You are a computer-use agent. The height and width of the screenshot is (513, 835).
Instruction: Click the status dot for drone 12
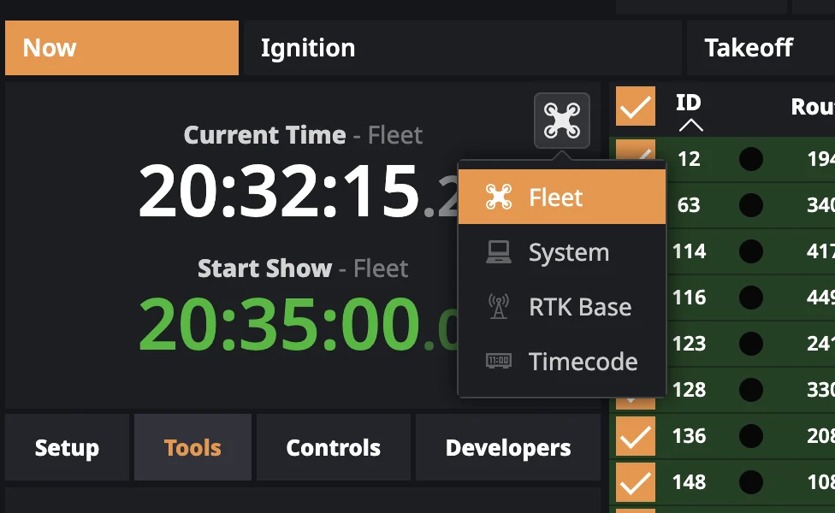coord(751,158)
